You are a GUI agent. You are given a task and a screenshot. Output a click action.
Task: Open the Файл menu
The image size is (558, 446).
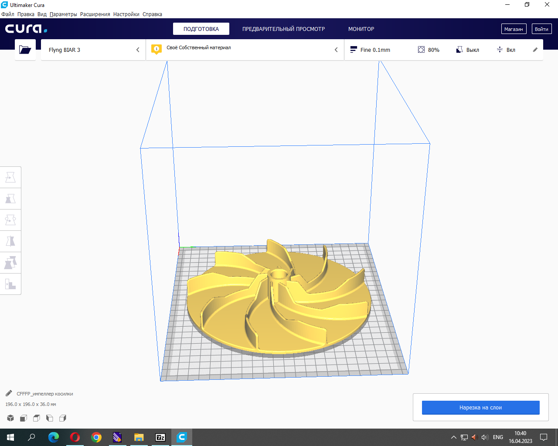click(x=8, y=14)
